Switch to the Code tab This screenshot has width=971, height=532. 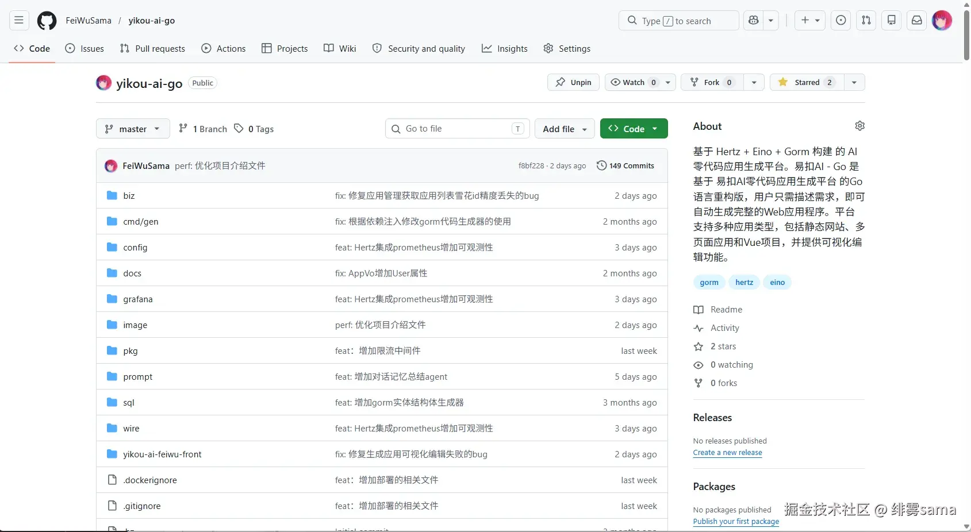32,49
